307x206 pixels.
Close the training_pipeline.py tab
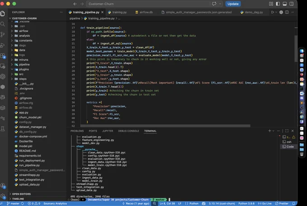click(102, 12)
